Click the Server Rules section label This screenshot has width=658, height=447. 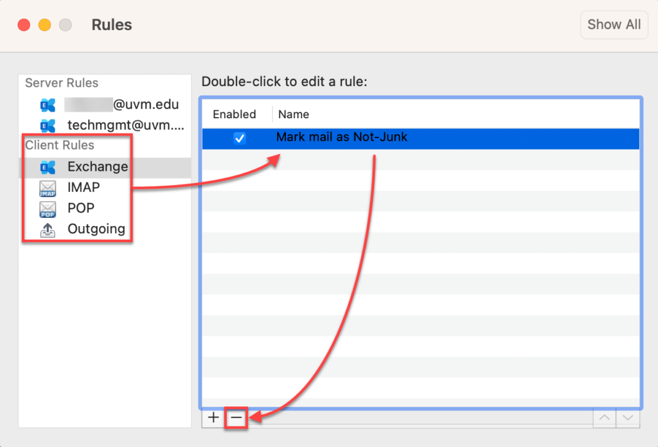tap(61, 83)
